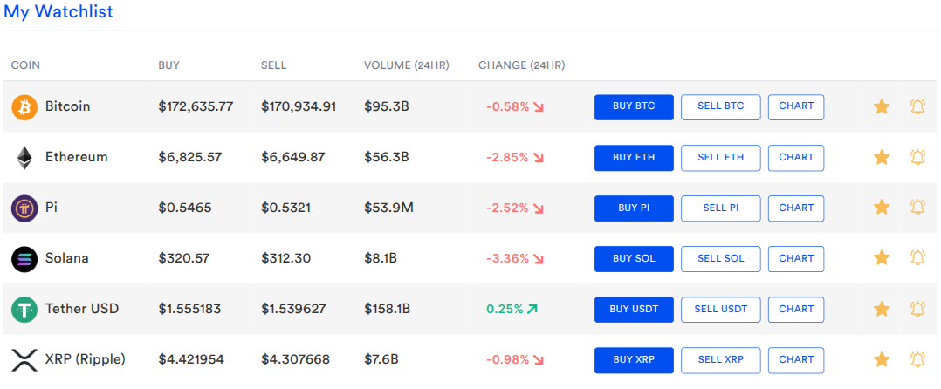Click Solana buy price $320.57
The height and width of the screenshot is (389, 941).
pyautogui.click(x=183, y=258)
